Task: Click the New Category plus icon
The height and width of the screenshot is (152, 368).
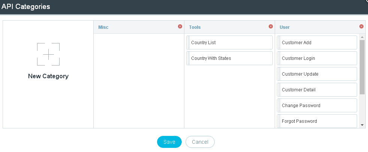Action: click(48, 54)
